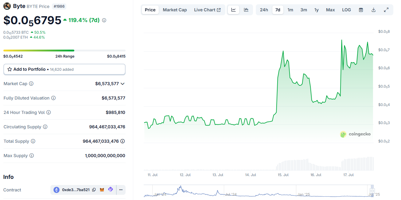This screenshot has height=200, width=401.
Task: Switch to candlestick chart view
Action: [246, 10]
